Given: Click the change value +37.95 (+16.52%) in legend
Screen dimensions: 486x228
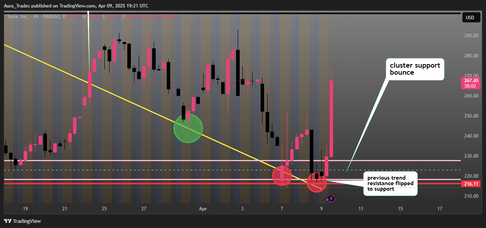Looking at the screenshot, I should point(160,17).
